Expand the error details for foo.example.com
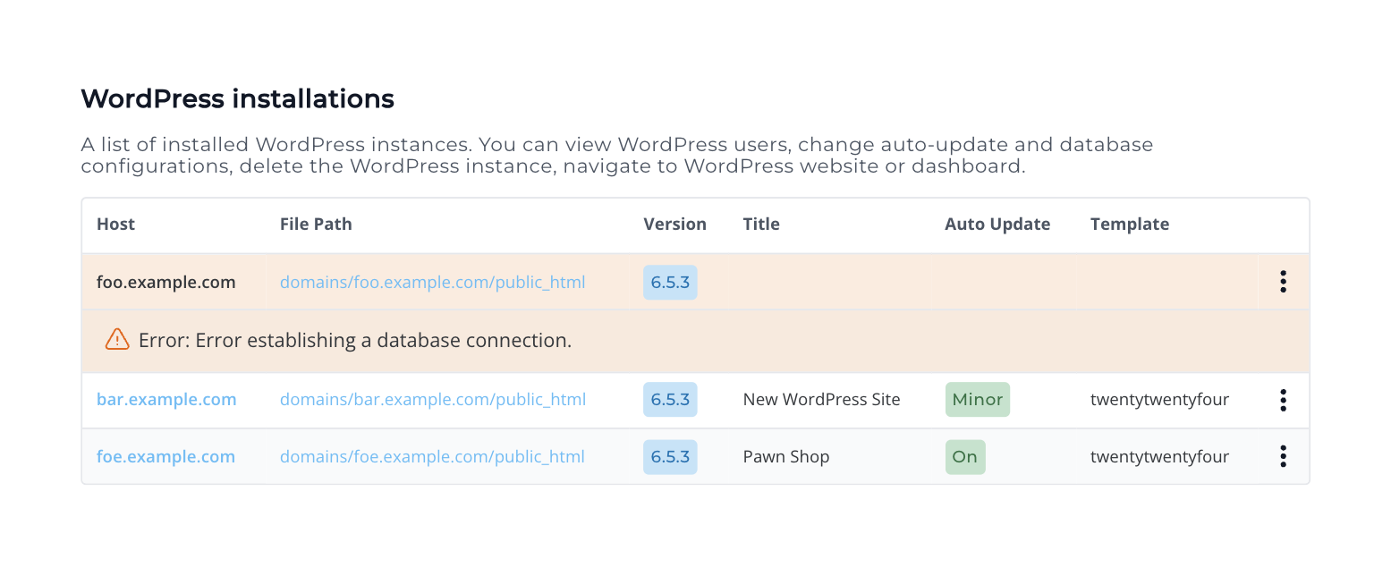The image size is (1391, 568). [x=354, y=340]
